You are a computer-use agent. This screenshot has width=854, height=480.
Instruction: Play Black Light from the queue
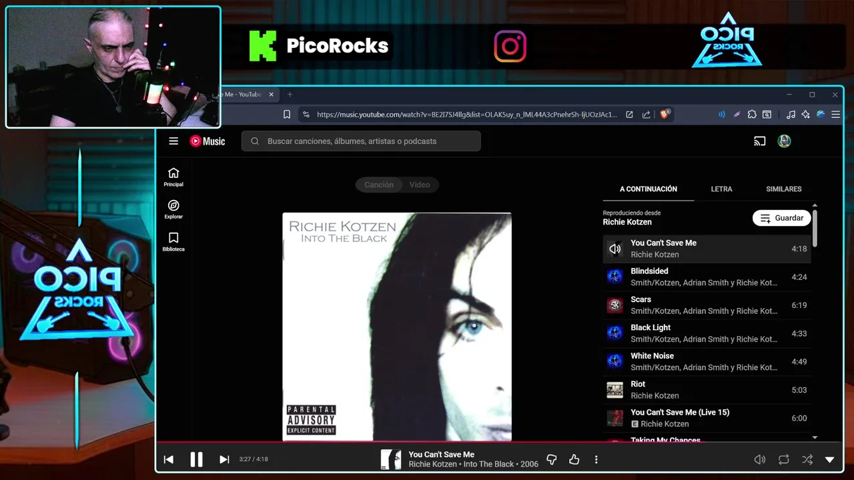pos(707,333)
